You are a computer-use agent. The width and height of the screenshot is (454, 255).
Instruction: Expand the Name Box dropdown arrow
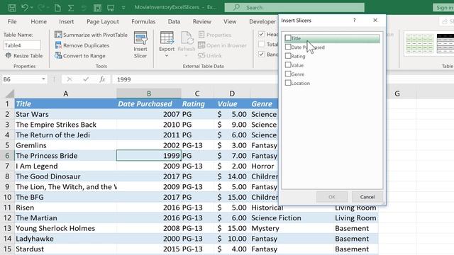(43, 79)
